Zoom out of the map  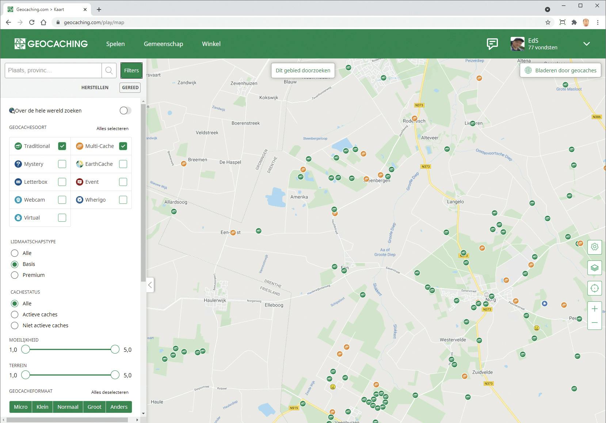click(594, 323)
